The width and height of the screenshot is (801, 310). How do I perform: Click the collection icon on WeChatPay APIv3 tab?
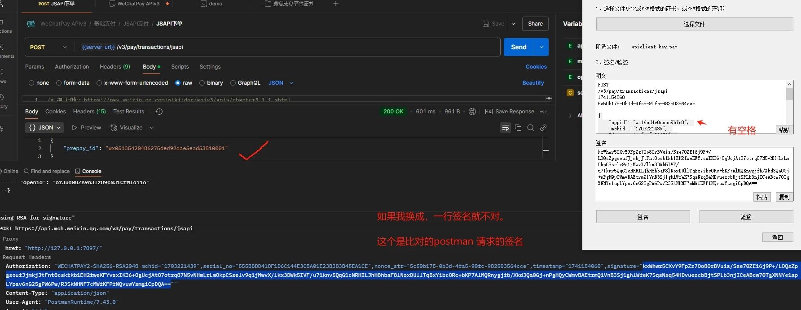(112, 4)
